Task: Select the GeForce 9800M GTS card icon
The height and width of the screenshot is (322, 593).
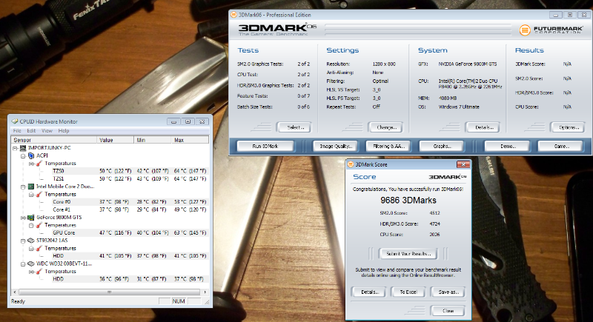Action: click(31, 218)
